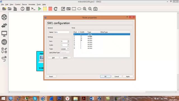Sort by the Type column header
The image size is (179, 101).
click(x=94, y=32)
